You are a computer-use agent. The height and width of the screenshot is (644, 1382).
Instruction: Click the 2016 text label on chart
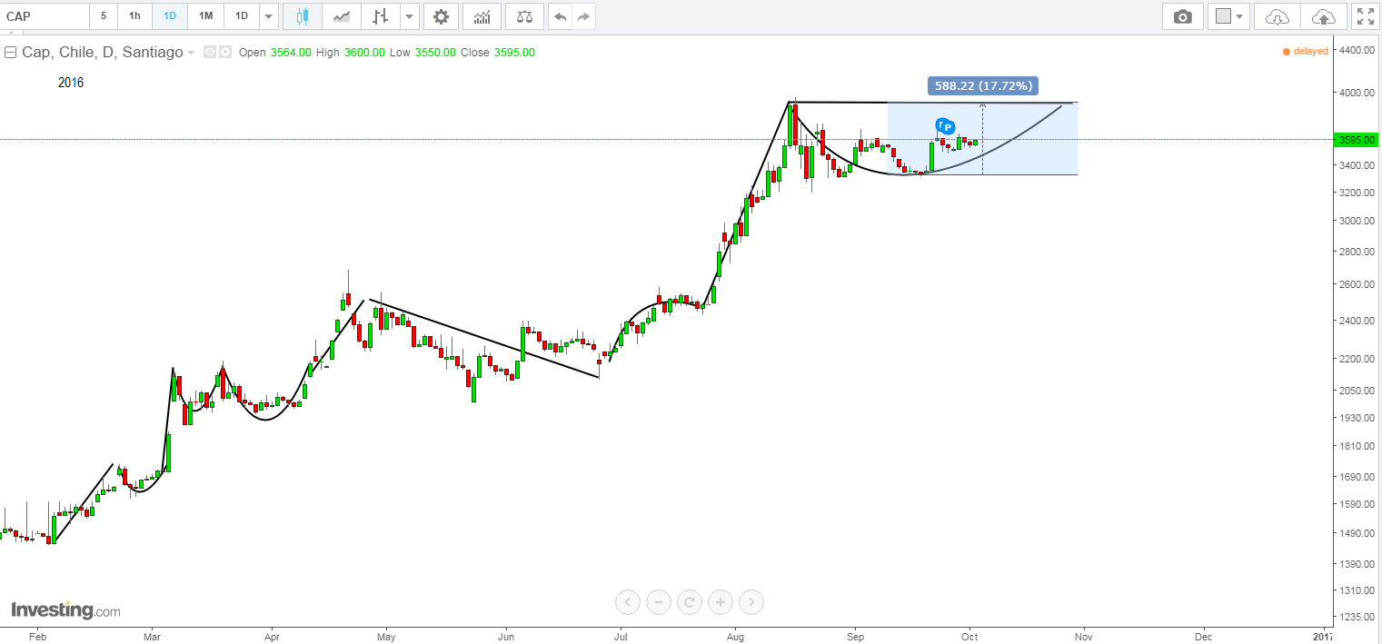[71, 83]
